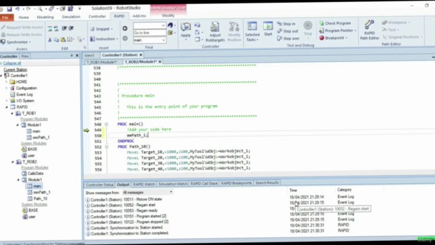Collapse the RAPID tree node
This screenshot has height=245, width=435.
coord(7,107)
